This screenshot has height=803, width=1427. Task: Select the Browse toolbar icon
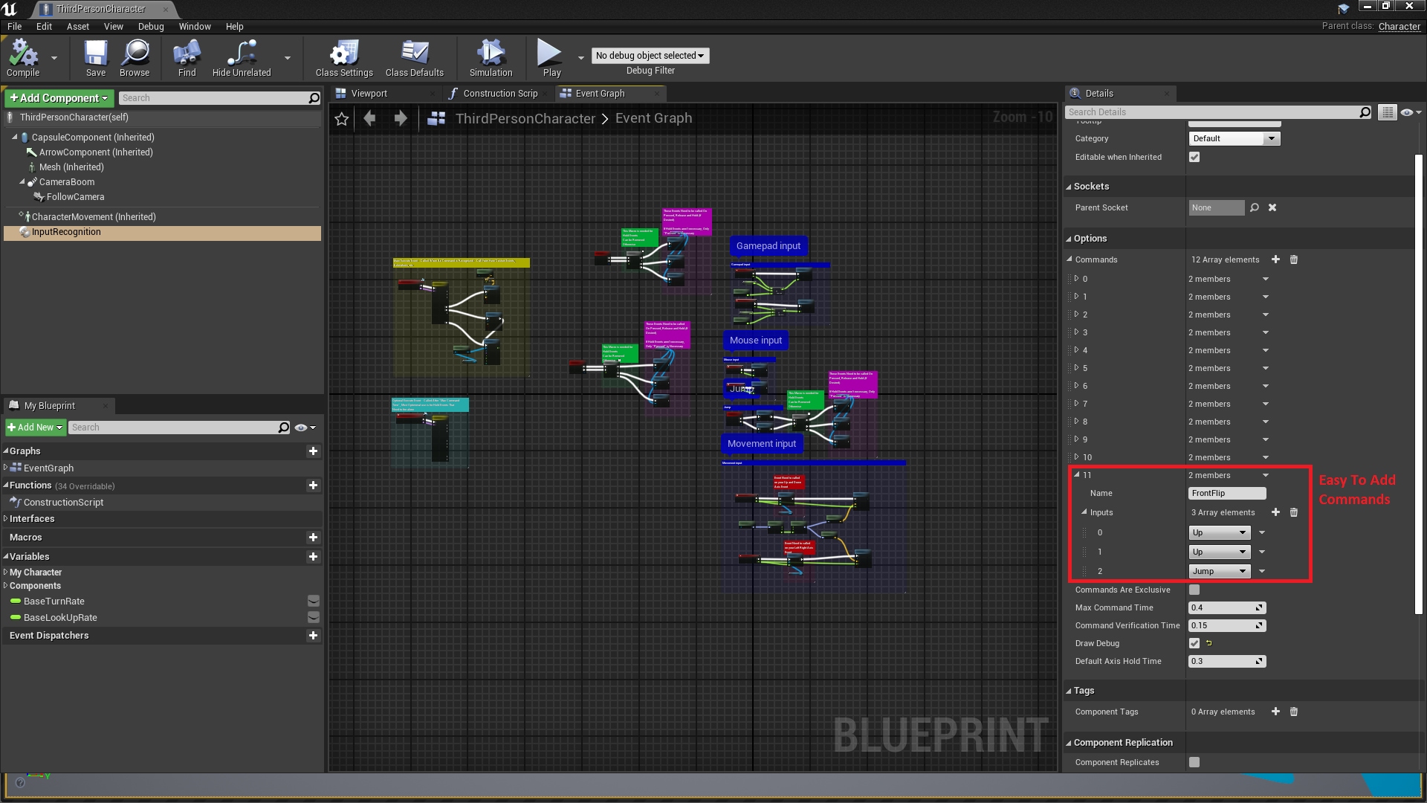[x=135, y=58]
